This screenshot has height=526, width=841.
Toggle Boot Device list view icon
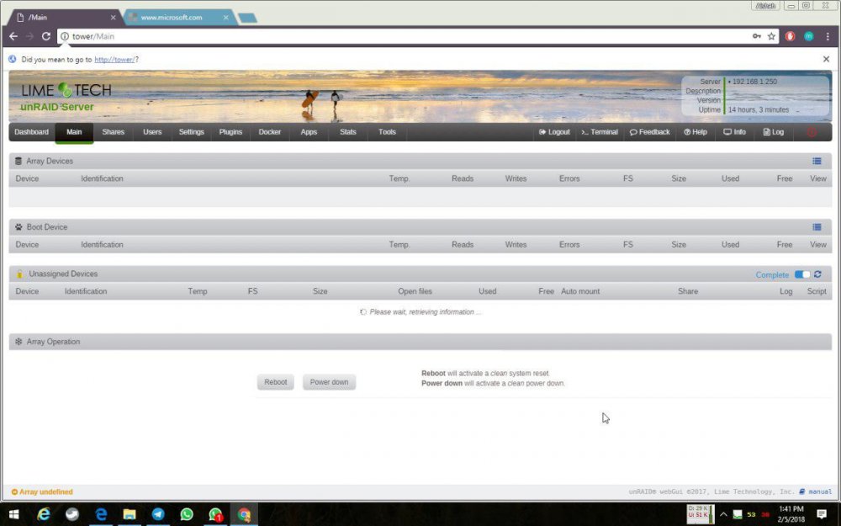(x=817, y=227)
